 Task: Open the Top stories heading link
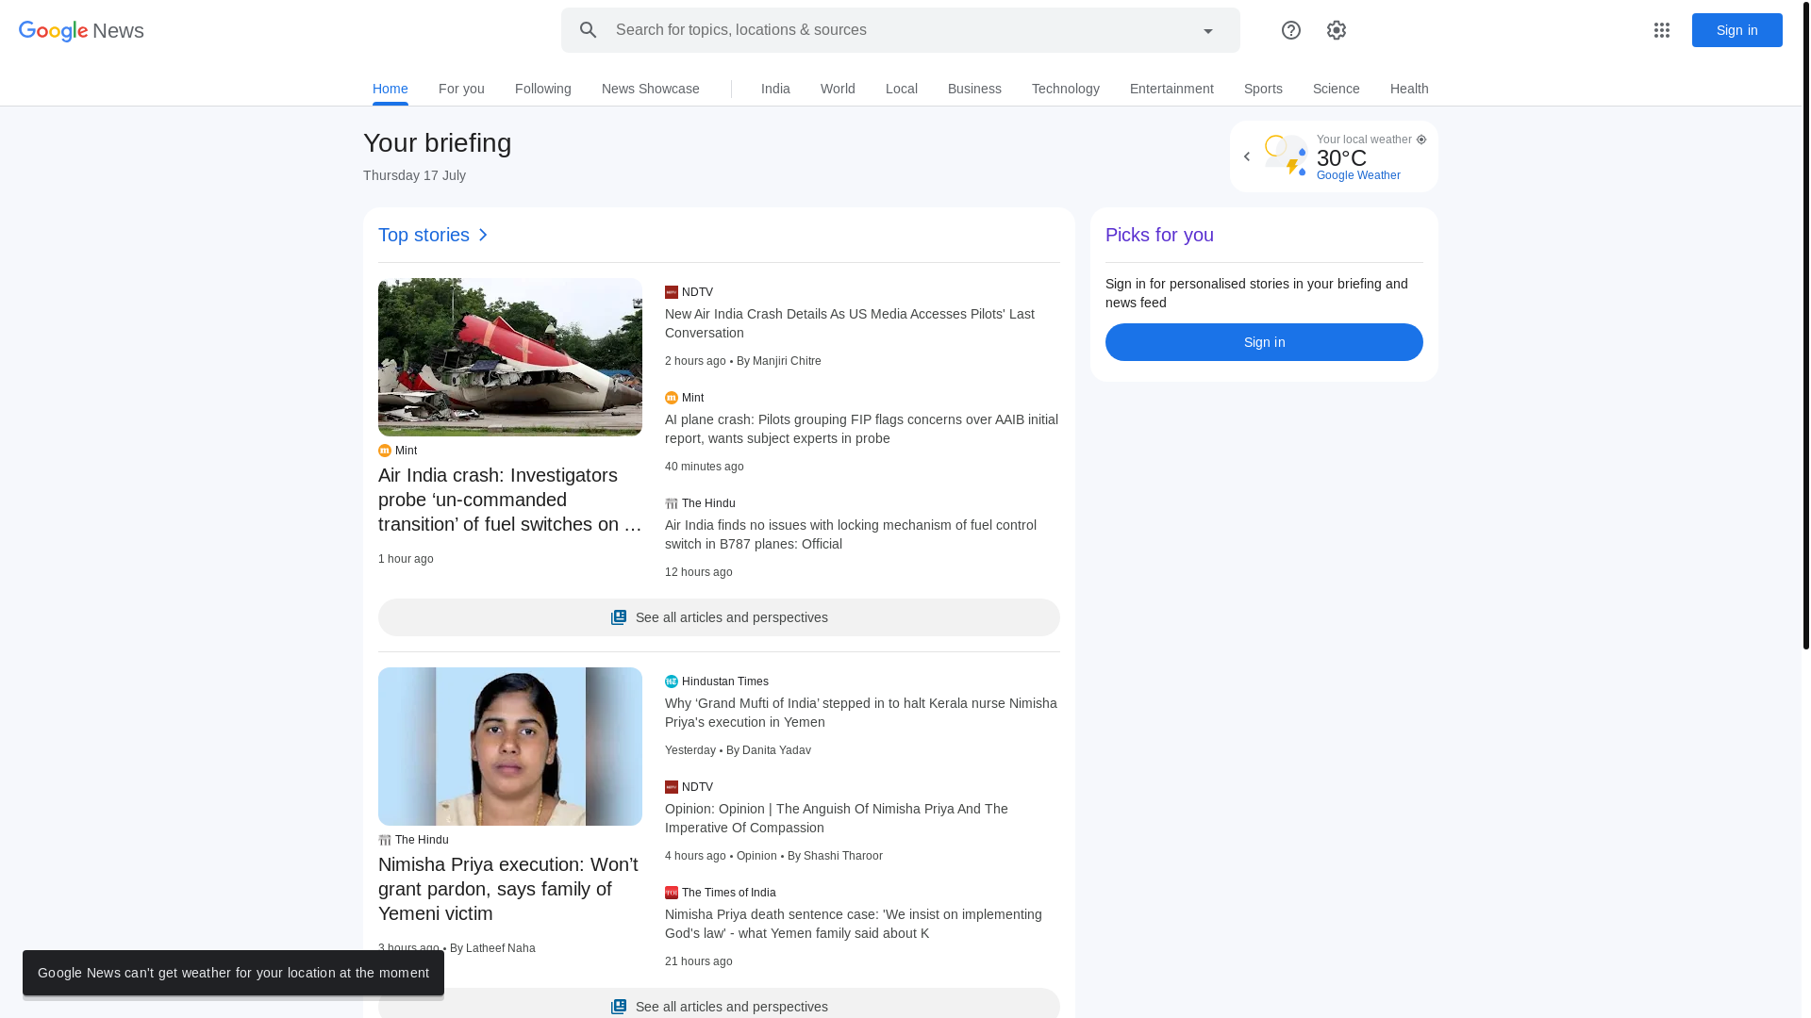434,235
